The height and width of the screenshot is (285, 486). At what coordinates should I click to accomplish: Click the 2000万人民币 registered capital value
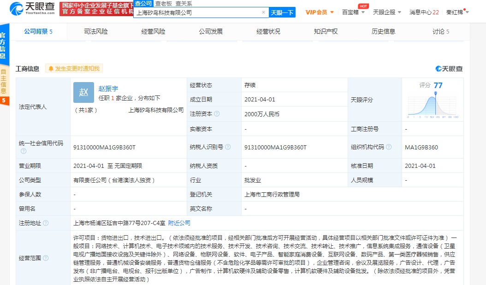point(262,114)
